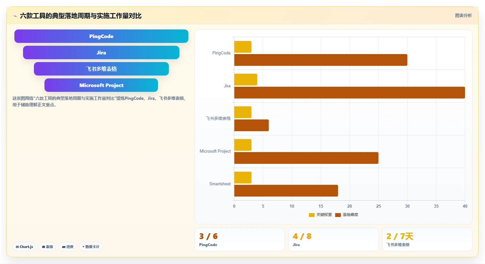Click the 30 tick on the horizontal axis
This screenshot has width=485, height=264.
point(407,206)
